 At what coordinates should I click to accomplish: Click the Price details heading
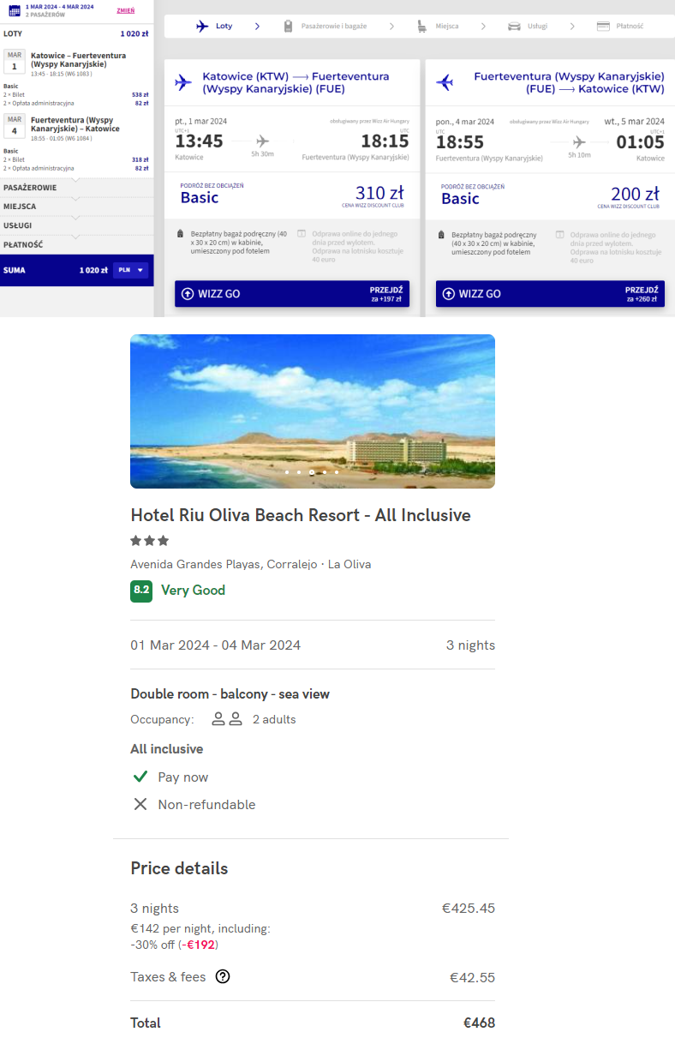[x=179, y=868]
